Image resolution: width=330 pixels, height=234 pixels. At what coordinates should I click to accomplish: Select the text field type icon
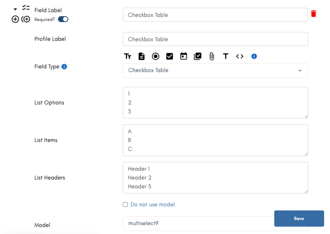(x=128, y=57)
